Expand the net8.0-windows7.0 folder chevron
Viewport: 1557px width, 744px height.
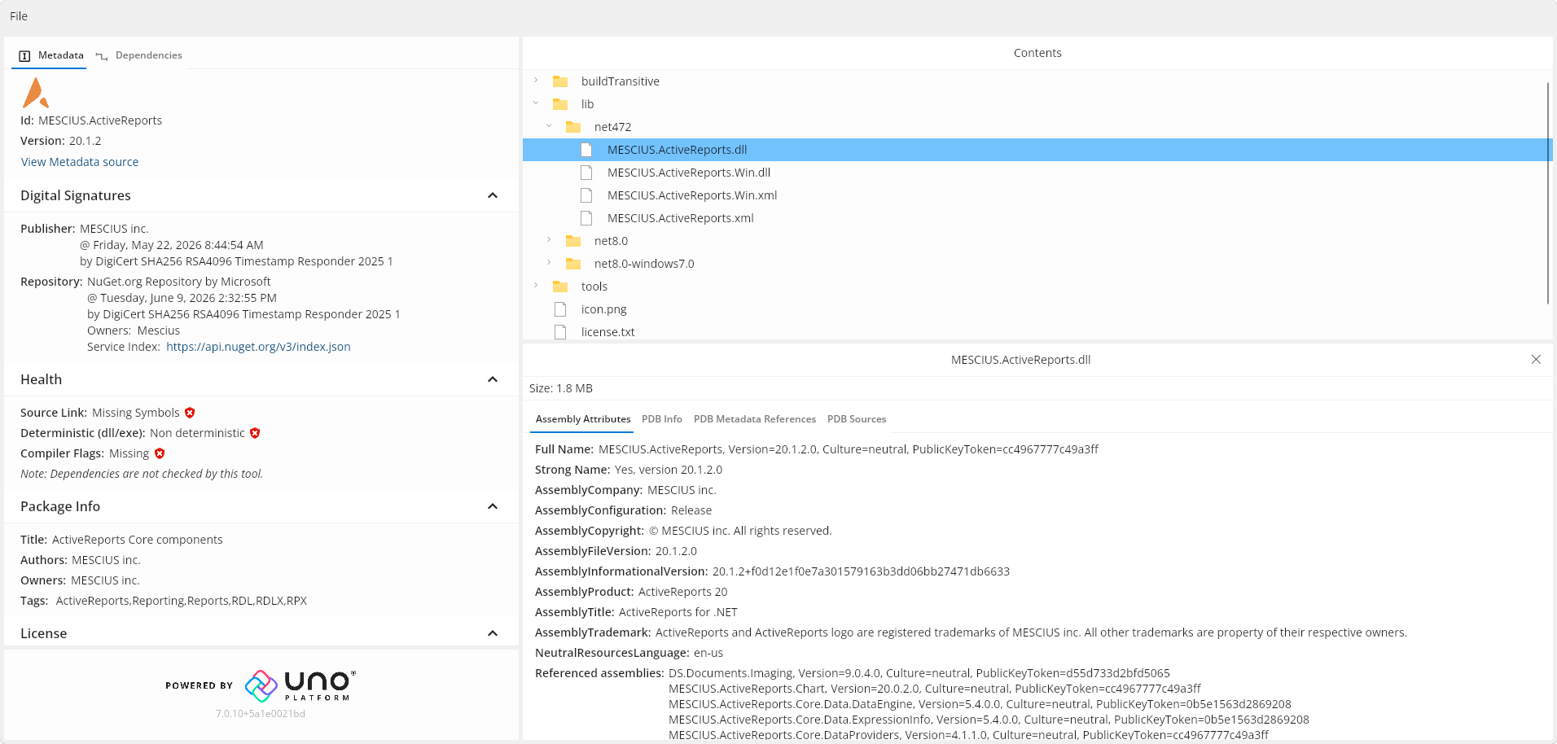click(x=549, y=263)
